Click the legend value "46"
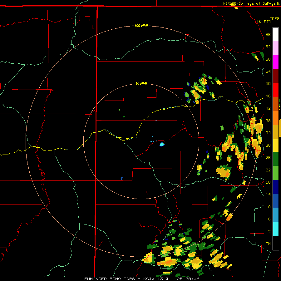The image size is (281, 281). click(x=268, y=96)
